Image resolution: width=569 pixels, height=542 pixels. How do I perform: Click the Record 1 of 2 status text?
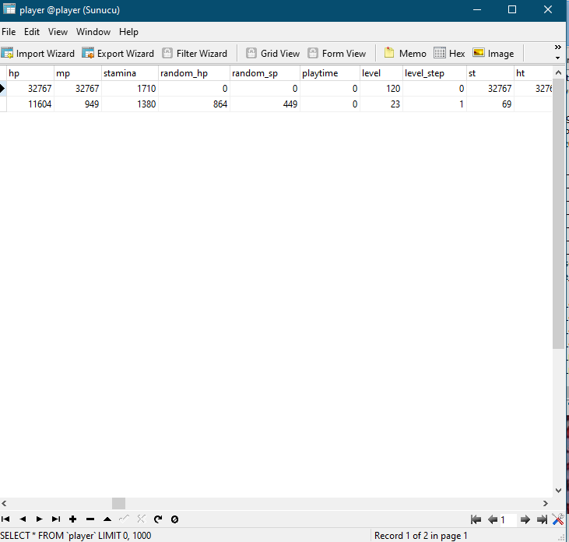pos(421,536)
